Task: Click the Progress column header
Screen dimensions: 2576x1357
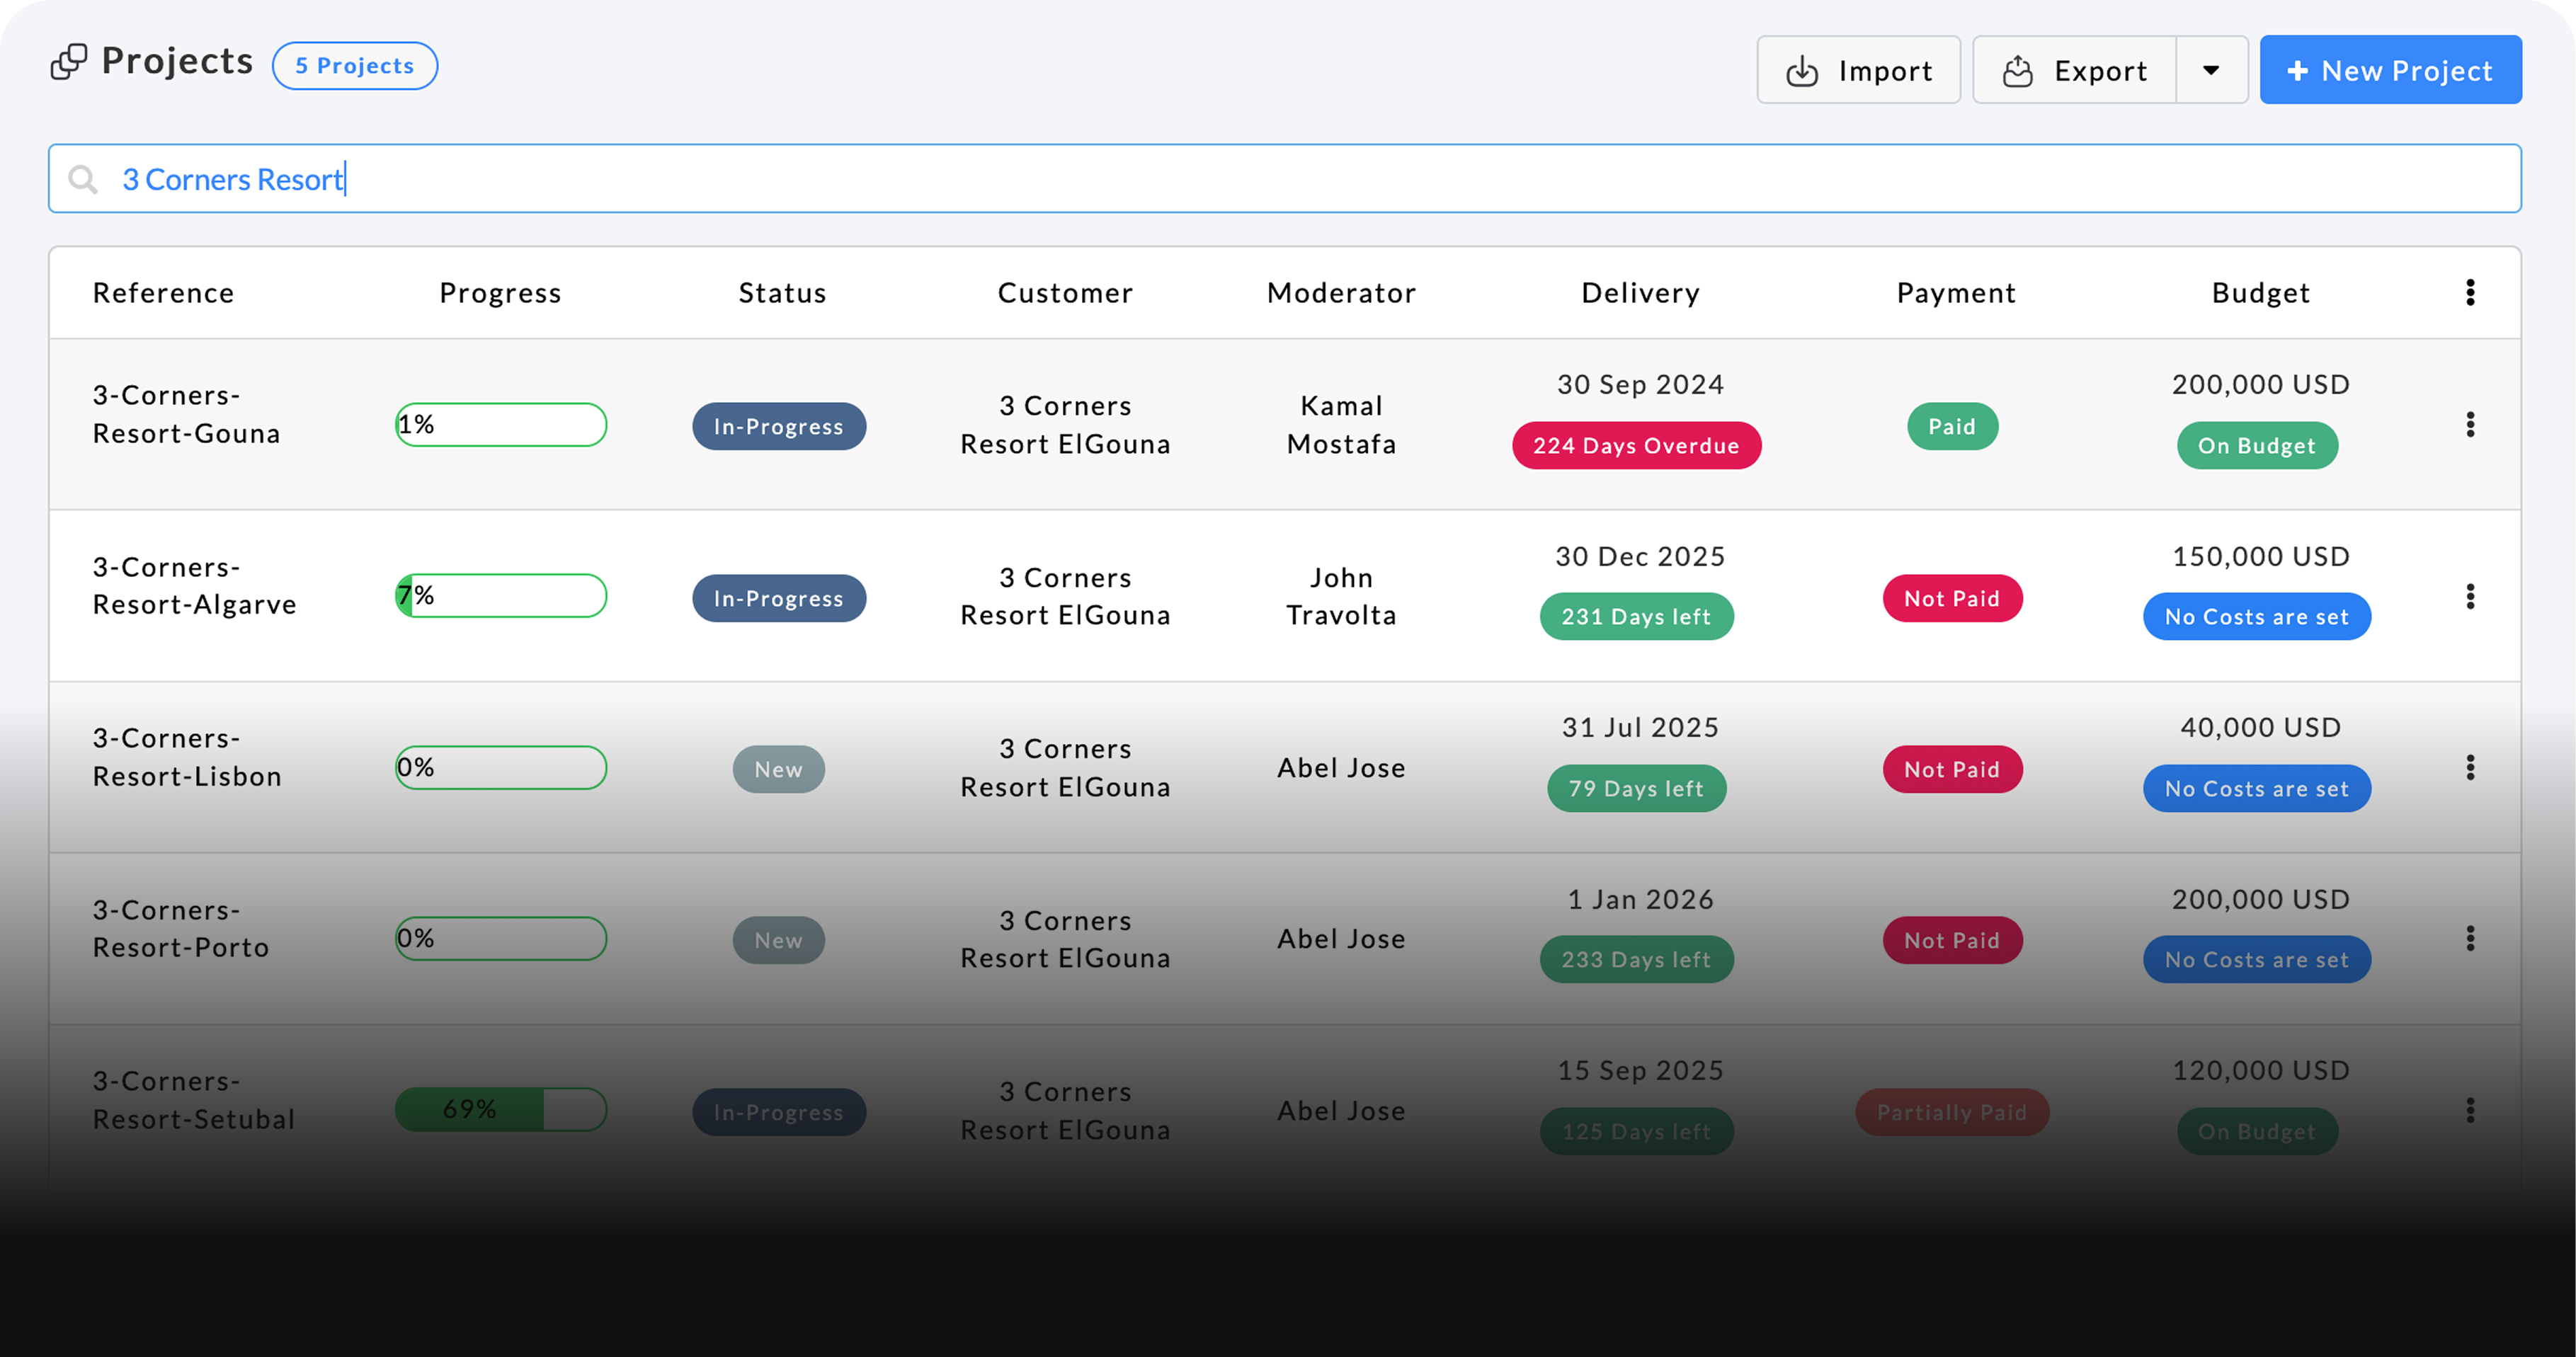Action: (500, 293)
